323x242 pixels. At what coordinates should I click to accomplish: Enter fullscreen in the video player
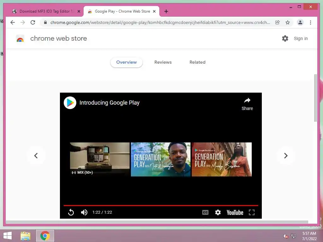pyautogui.click(x=251, y=212)
